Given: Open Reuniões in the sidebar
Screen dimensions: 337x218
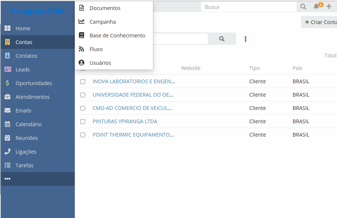Looking at the screenshot, I should 38,138.
